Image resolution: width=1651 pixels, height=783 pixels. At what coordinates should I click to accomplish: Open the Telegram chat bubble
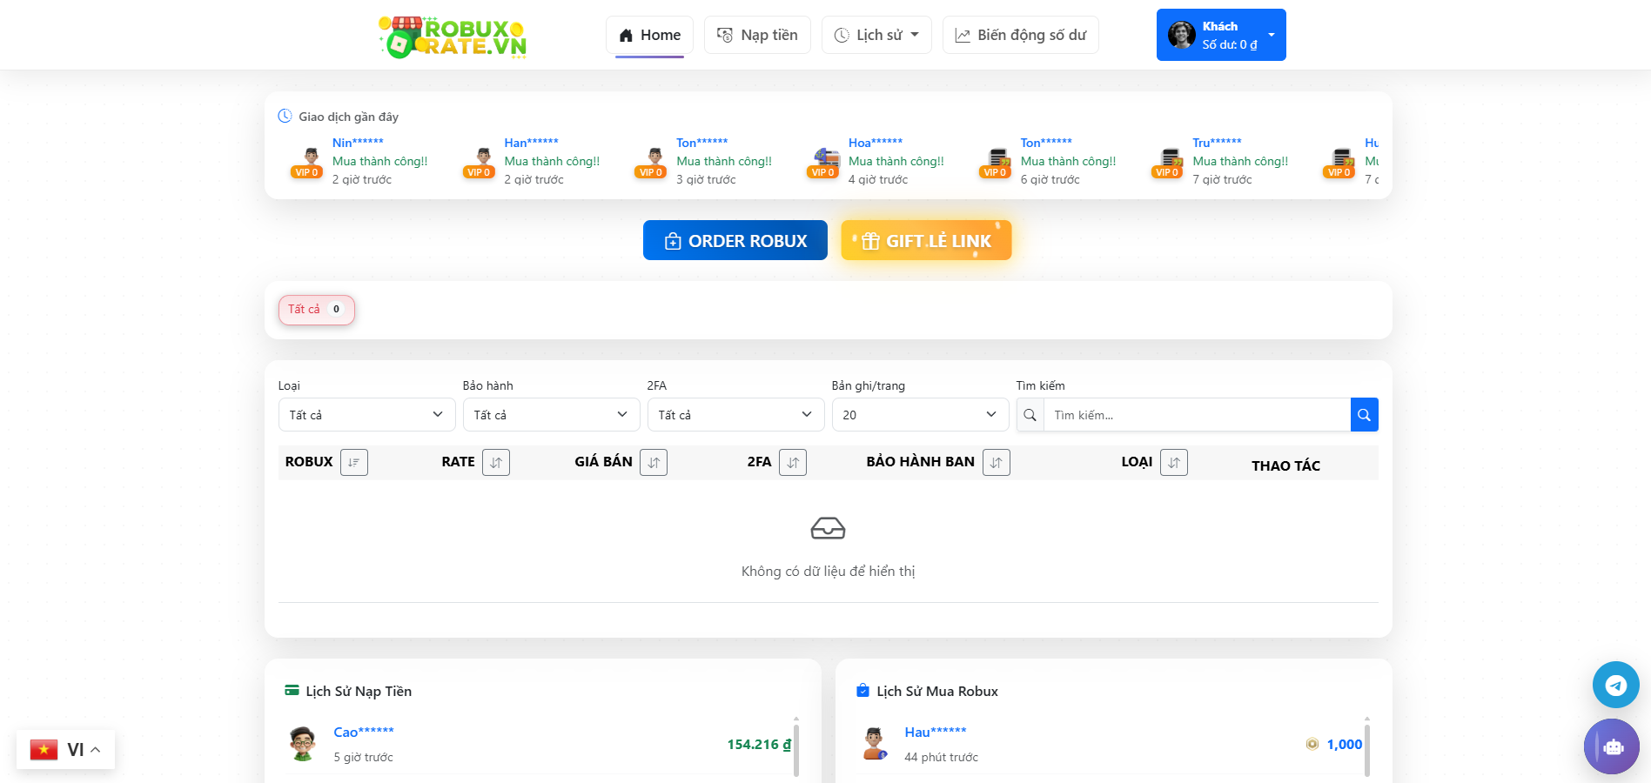coord(1615,686)
